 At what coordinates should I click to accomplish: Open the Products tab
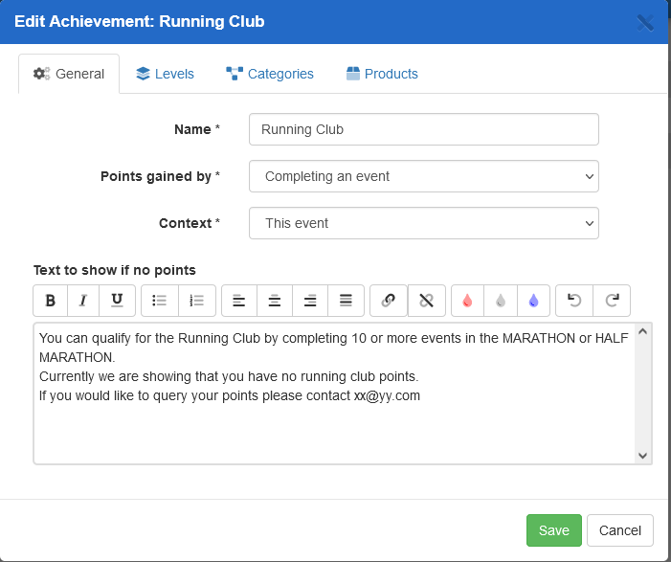382,74
